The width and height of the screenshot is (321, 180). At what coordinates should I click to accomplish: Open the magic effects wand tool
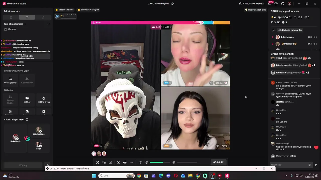coord(98,162)
